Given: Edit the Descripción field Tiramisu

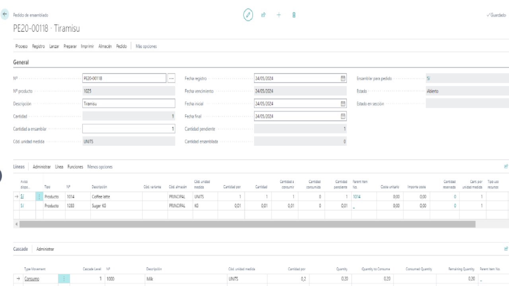Looking at the screenshot, I should [x=128, y=104].
